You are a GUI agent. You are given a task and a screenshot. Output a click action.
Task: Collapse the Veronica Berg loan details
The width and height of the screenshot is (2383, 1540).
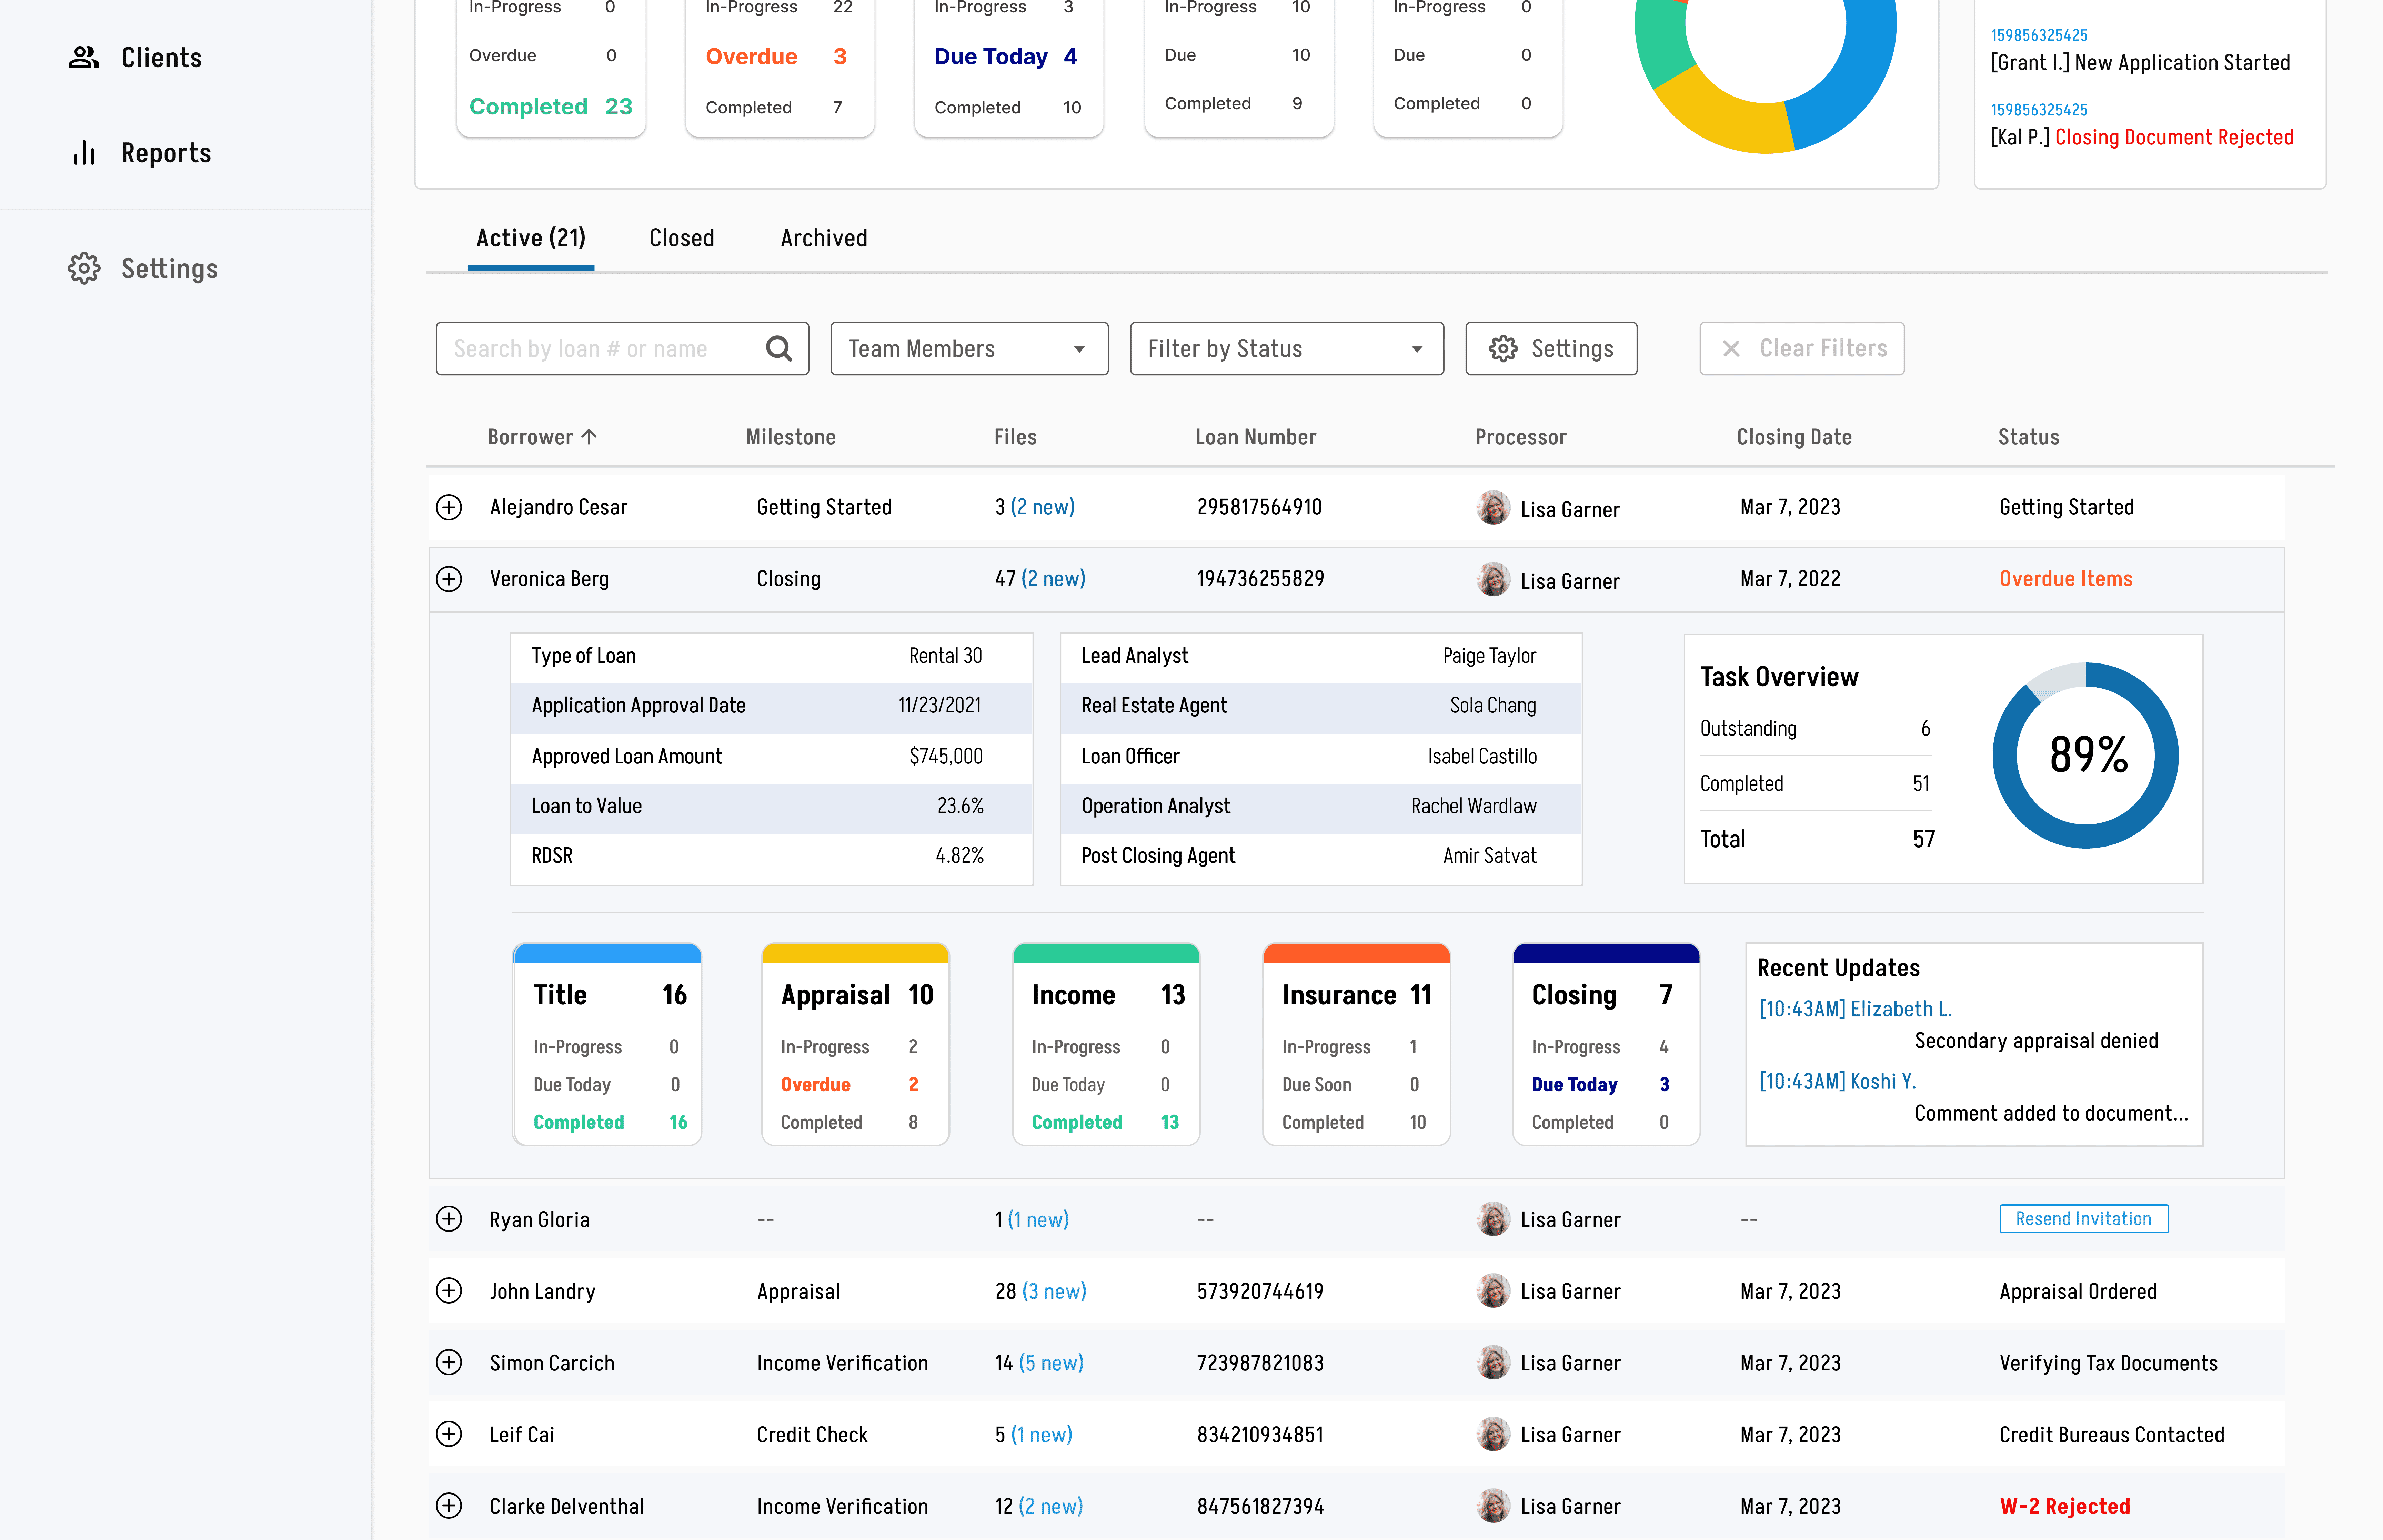click(449, 579)
